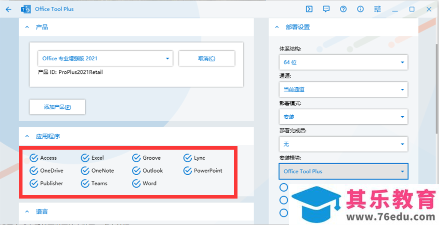Uncheck the Excel application
Image resolution: width=439 pixels, height=225 pixels.
pos(85,158)
